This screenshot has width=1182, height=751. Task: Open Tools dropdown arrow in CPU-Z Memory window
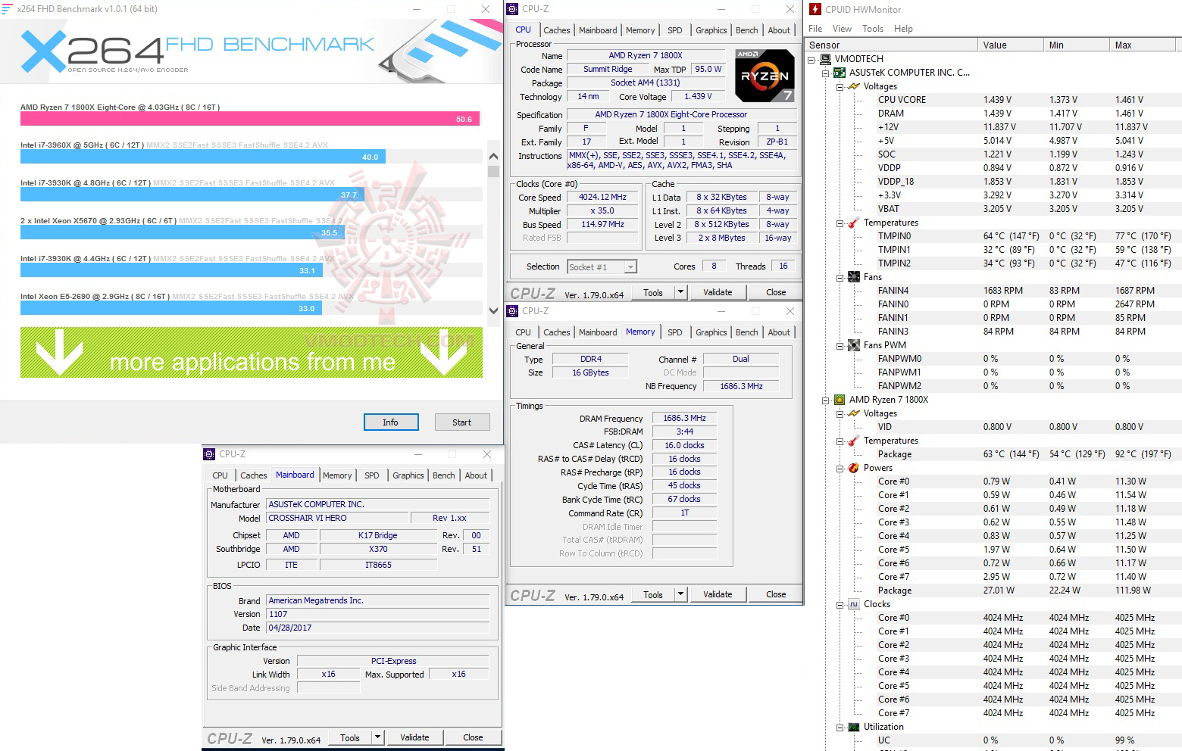[681, 594]
